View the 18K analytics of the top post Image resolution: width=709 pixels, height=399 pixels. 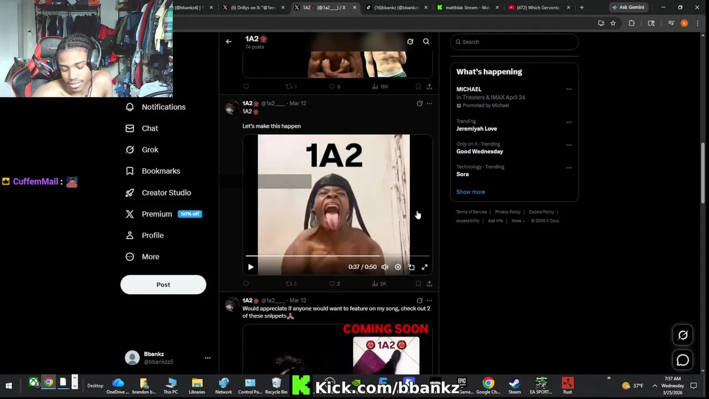tap(380, 86)
